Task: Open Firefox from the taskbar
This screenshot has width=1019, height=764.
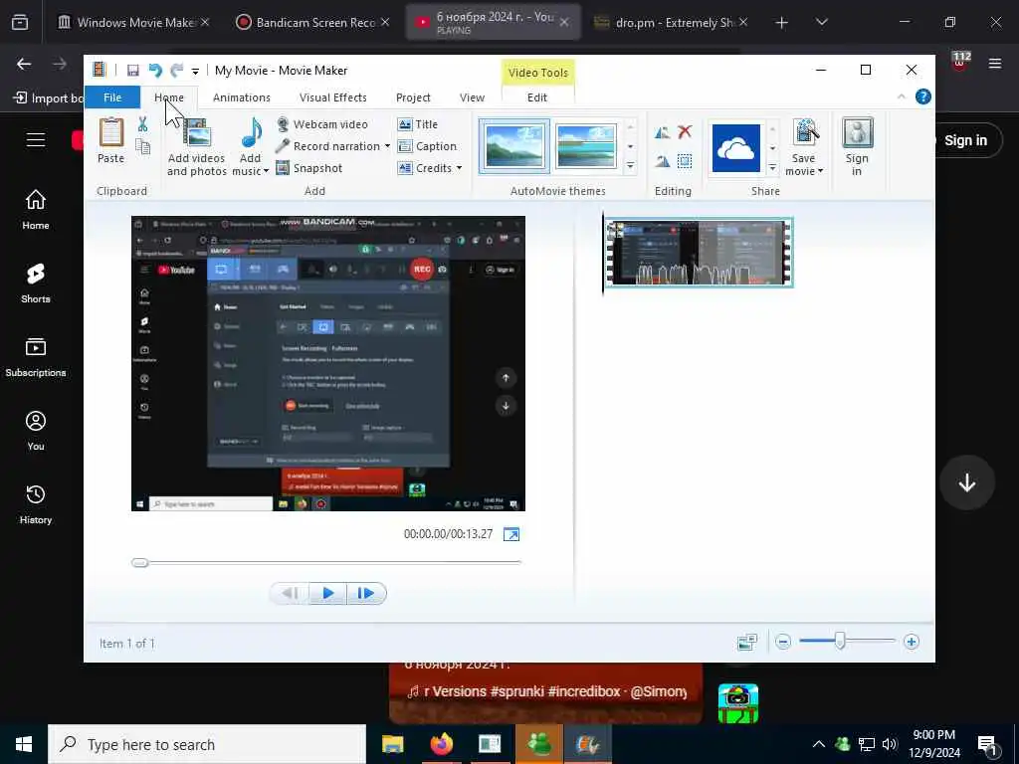Action: pos(441,744)
